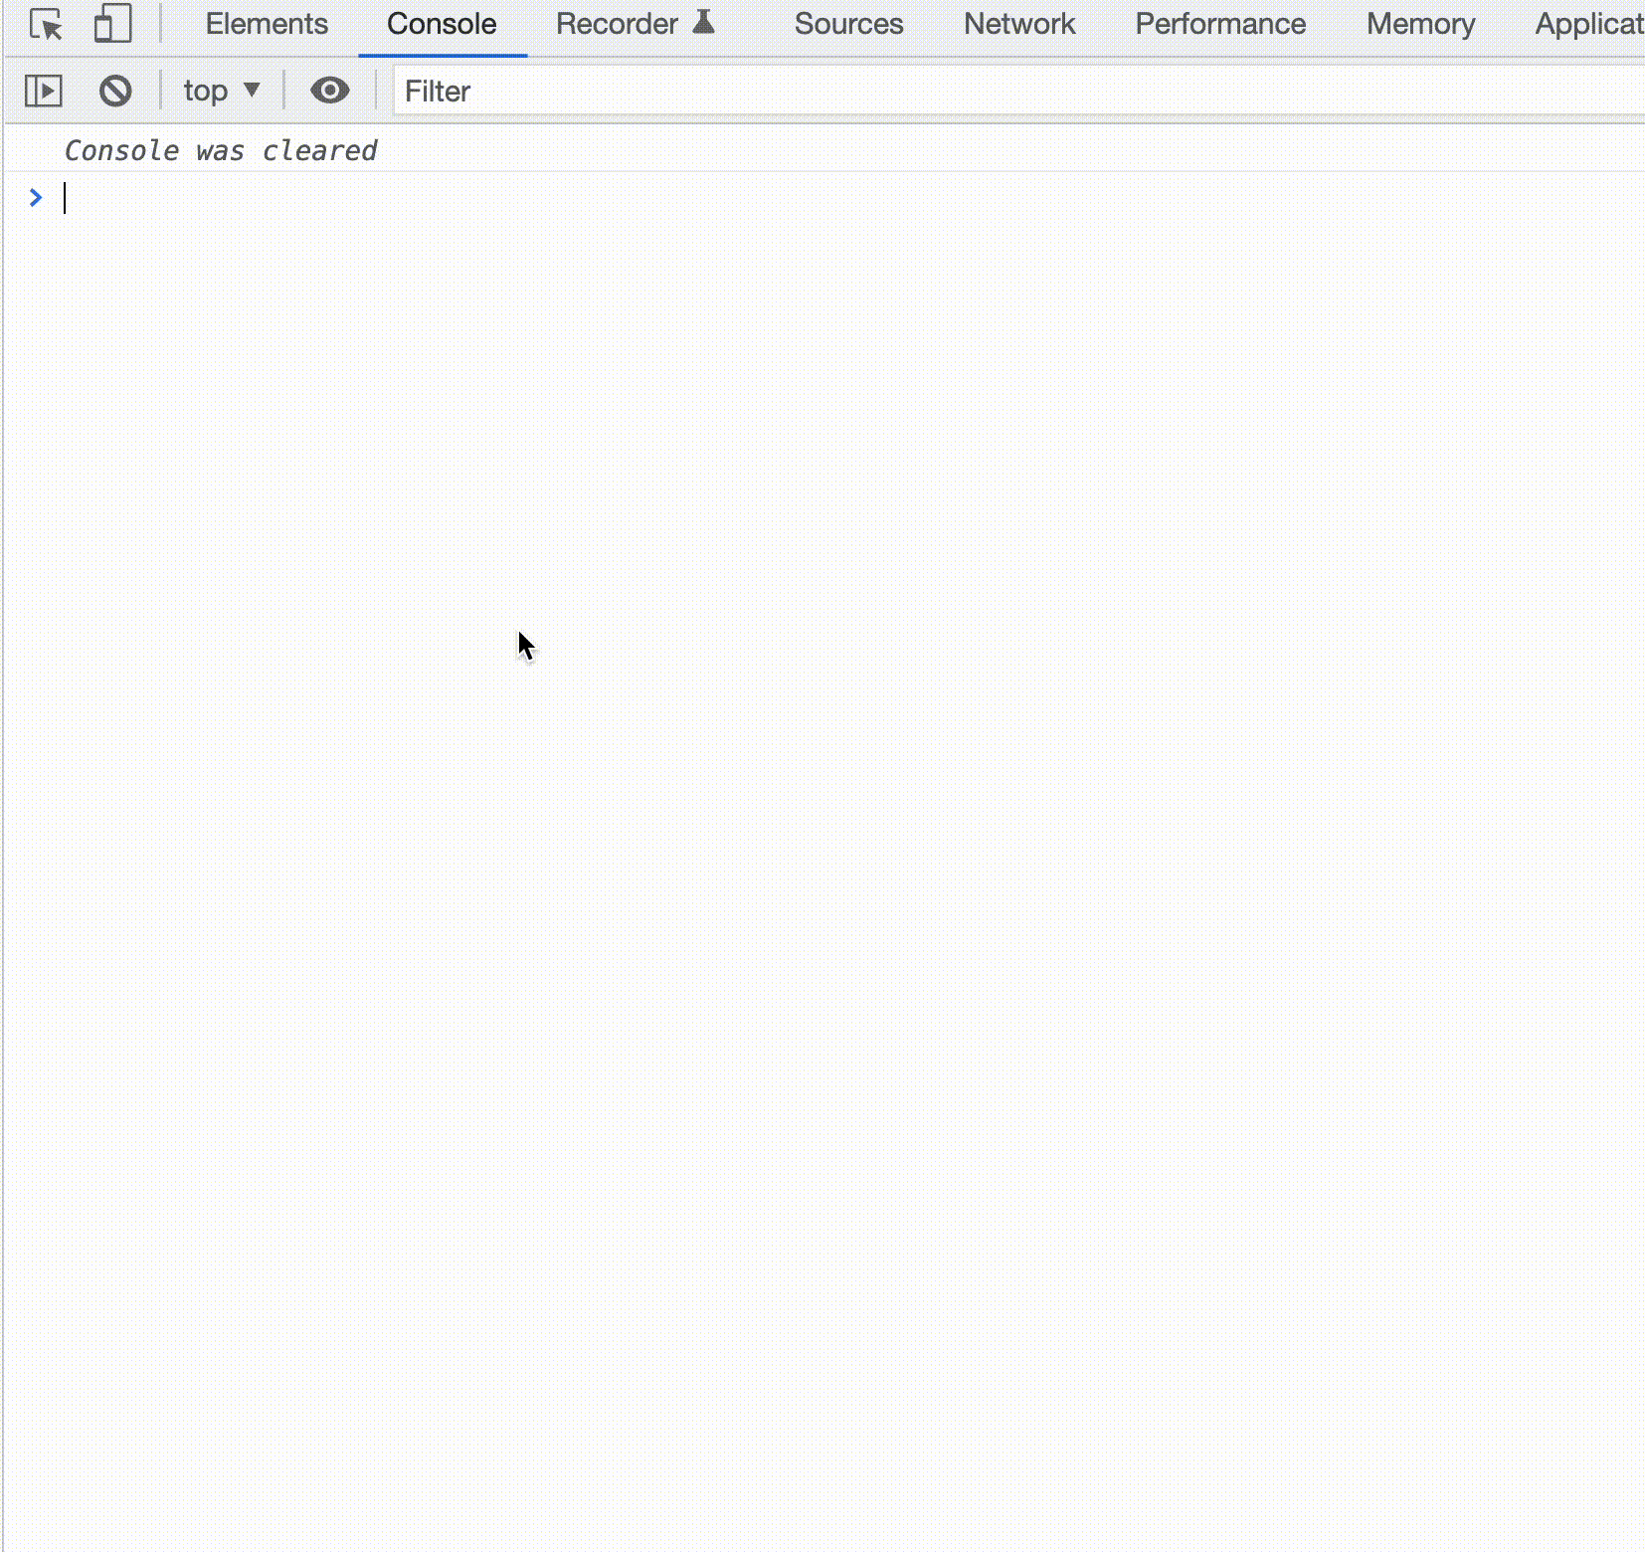Viewport: 1645px width, 1552px height.
Task: Open the Network tab
Action: [1019, 24]
